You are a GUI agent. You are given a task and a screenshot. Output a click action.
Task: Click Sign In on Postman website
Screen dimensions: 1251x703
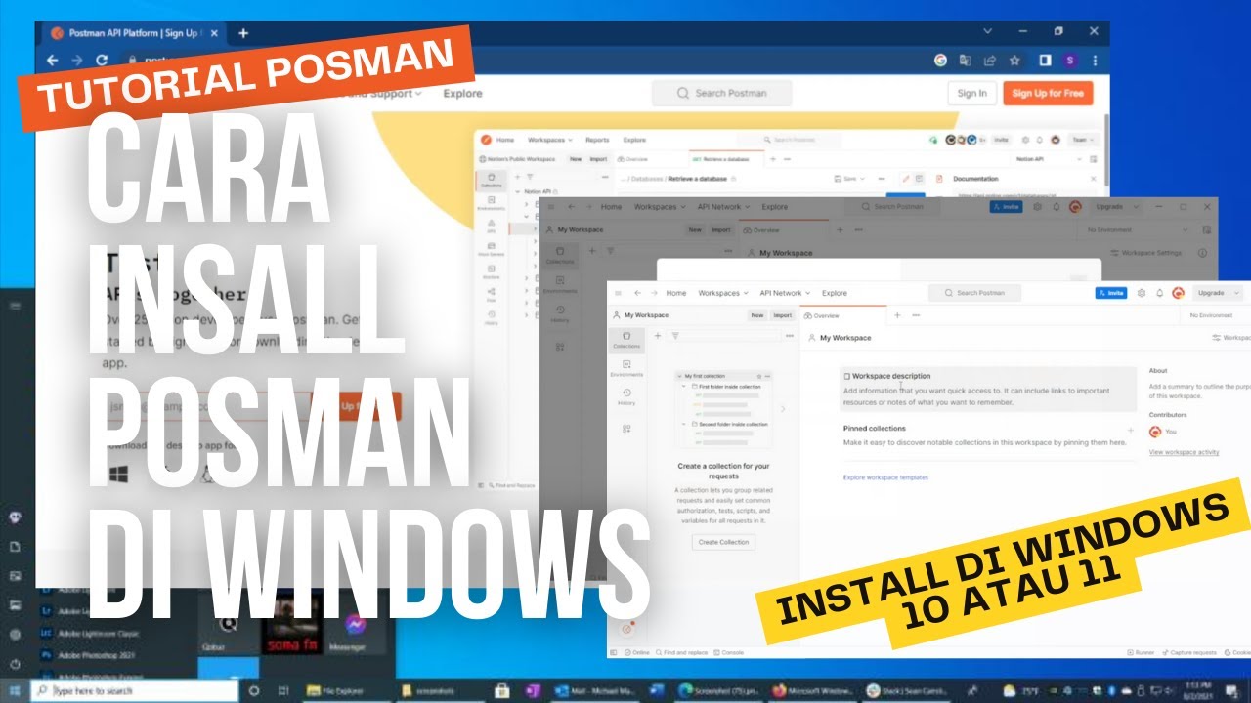pyautogui.click(x=971, y=93)
